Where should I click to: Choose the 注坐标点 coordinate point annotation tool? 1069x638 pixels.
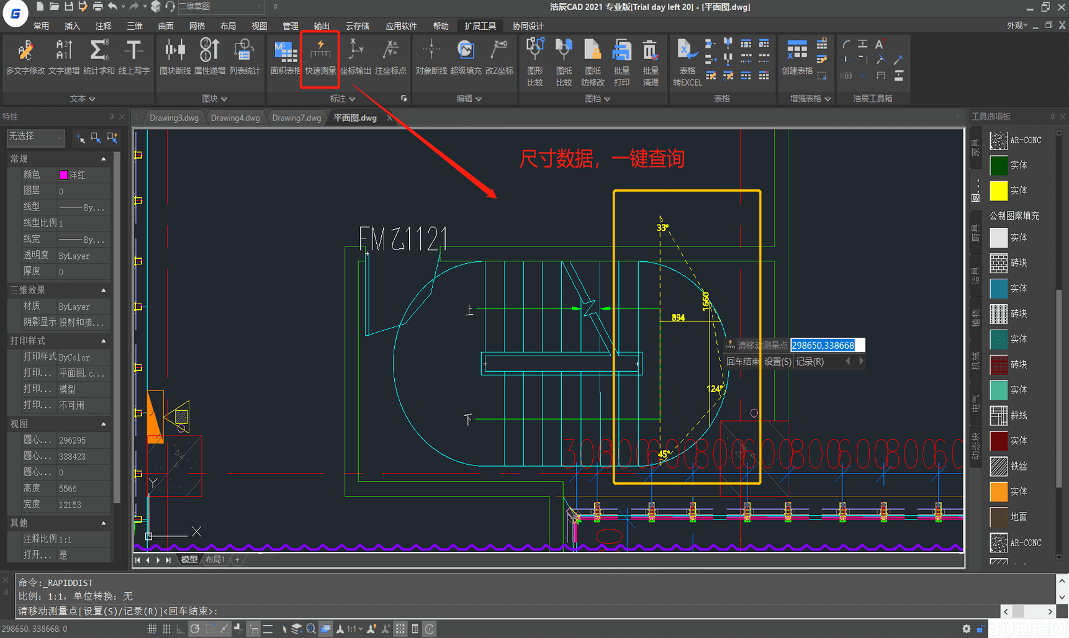pos(390,57)
